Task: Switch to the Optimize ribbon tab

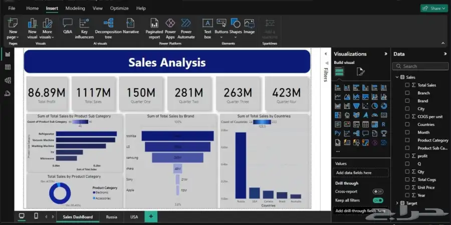Action: coord(119,8)
